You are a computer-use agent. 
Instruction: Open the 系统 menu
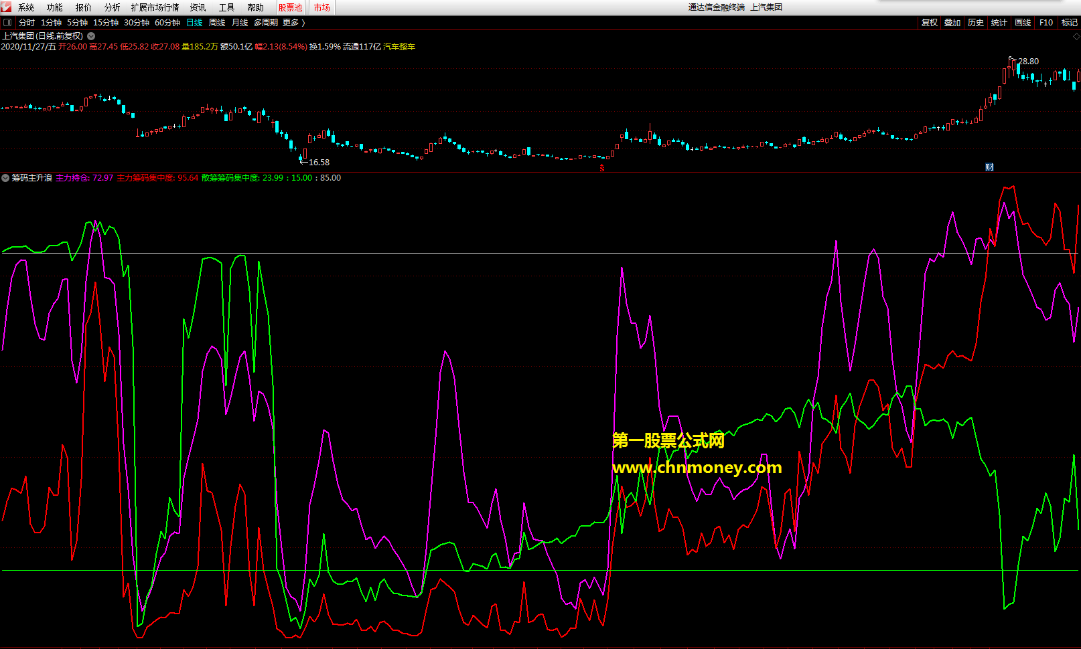click(26, 7)
